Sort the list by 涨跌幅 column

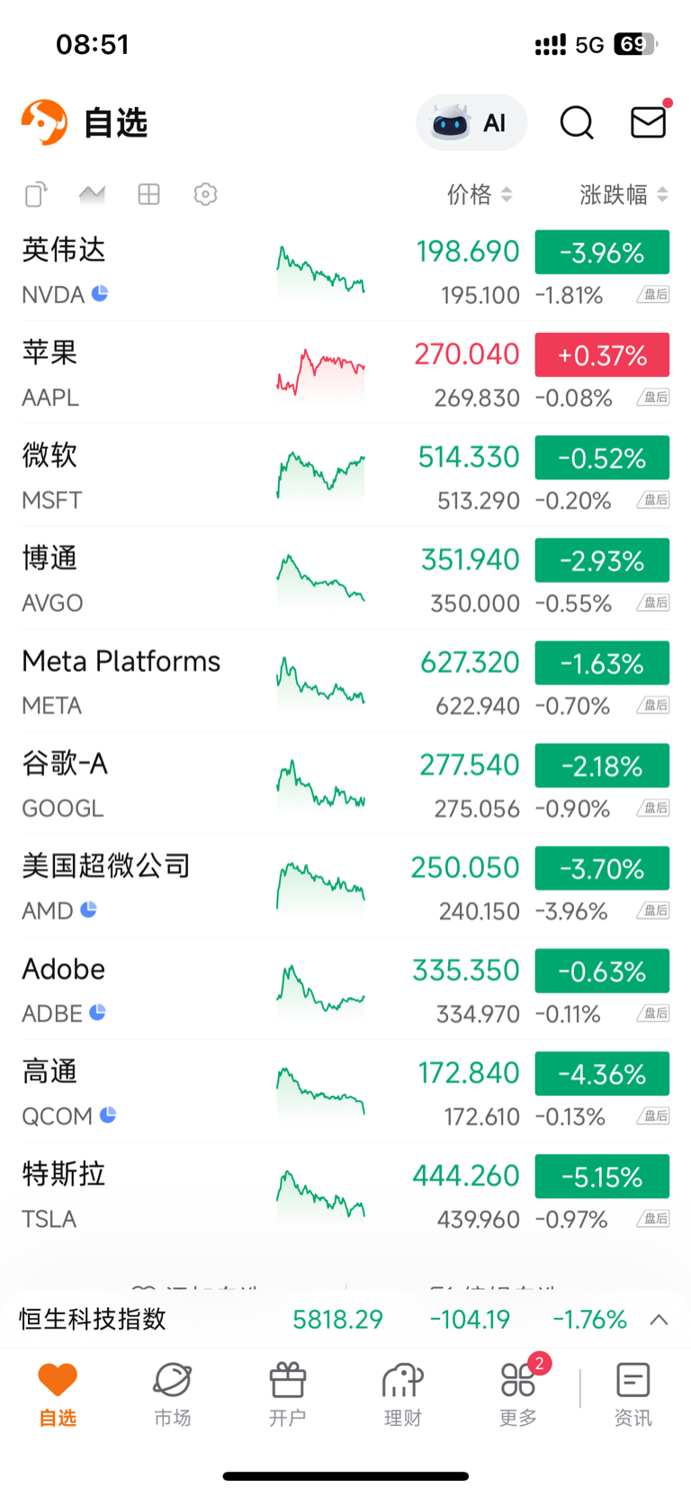(624, 194)
